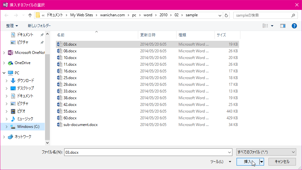Open the ダウンロード download arrow icon
This screenshot has height=170, width=302.
click(13, 80)
